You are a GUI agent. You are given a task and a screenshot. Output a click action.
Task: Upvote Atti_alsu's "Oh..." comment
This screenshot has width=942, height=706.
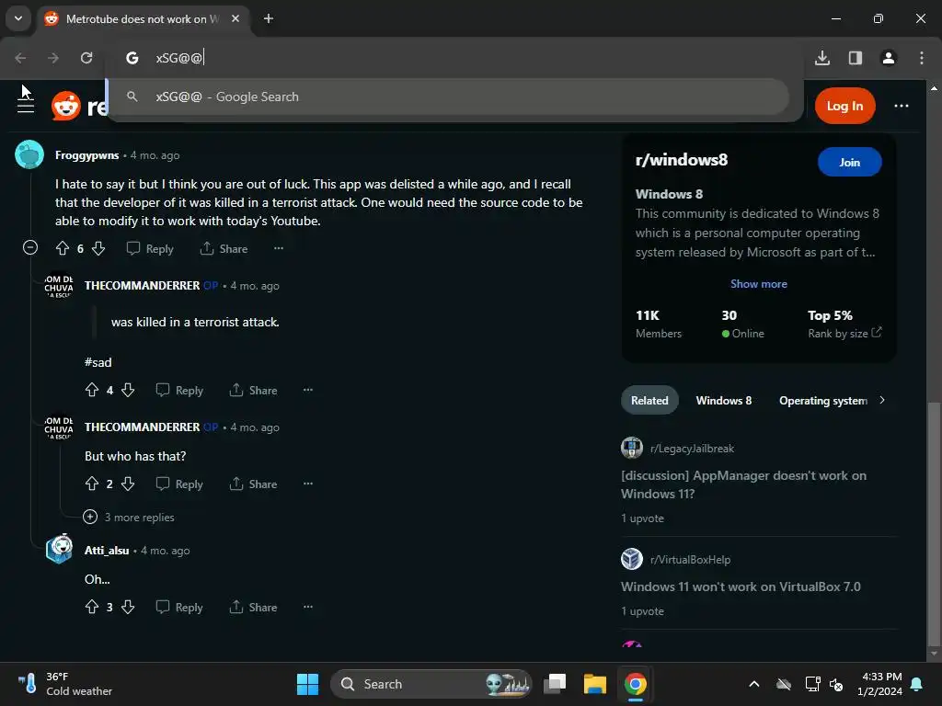pos(92,607)
